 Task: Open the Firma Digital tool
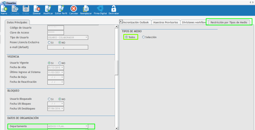(x=100, y=9)
